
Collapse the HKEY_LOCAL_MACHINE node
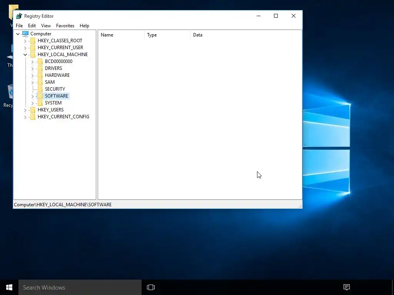click(x=25, y=55)
